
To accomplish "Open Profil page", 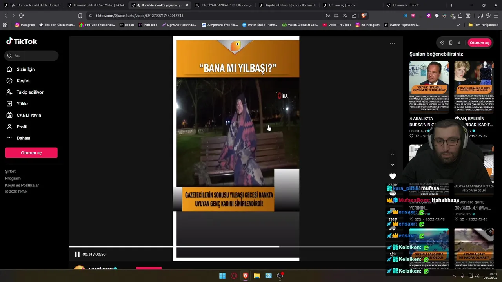I will (22, 127).
